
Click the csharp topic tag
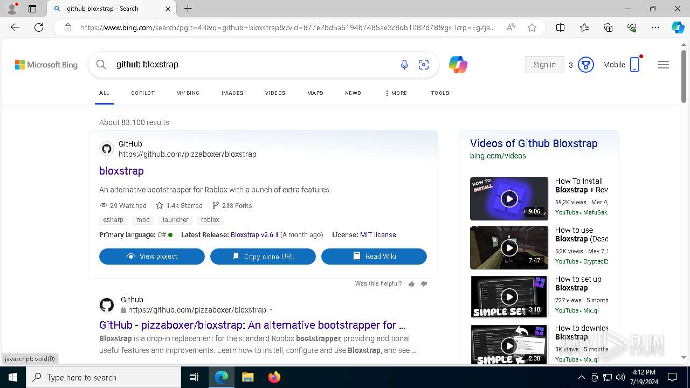[x=113, y=220]
